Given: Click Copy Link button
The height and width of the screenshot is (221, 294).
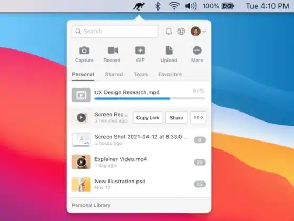Looking at the screenshot, I should [x=148, y=118].
